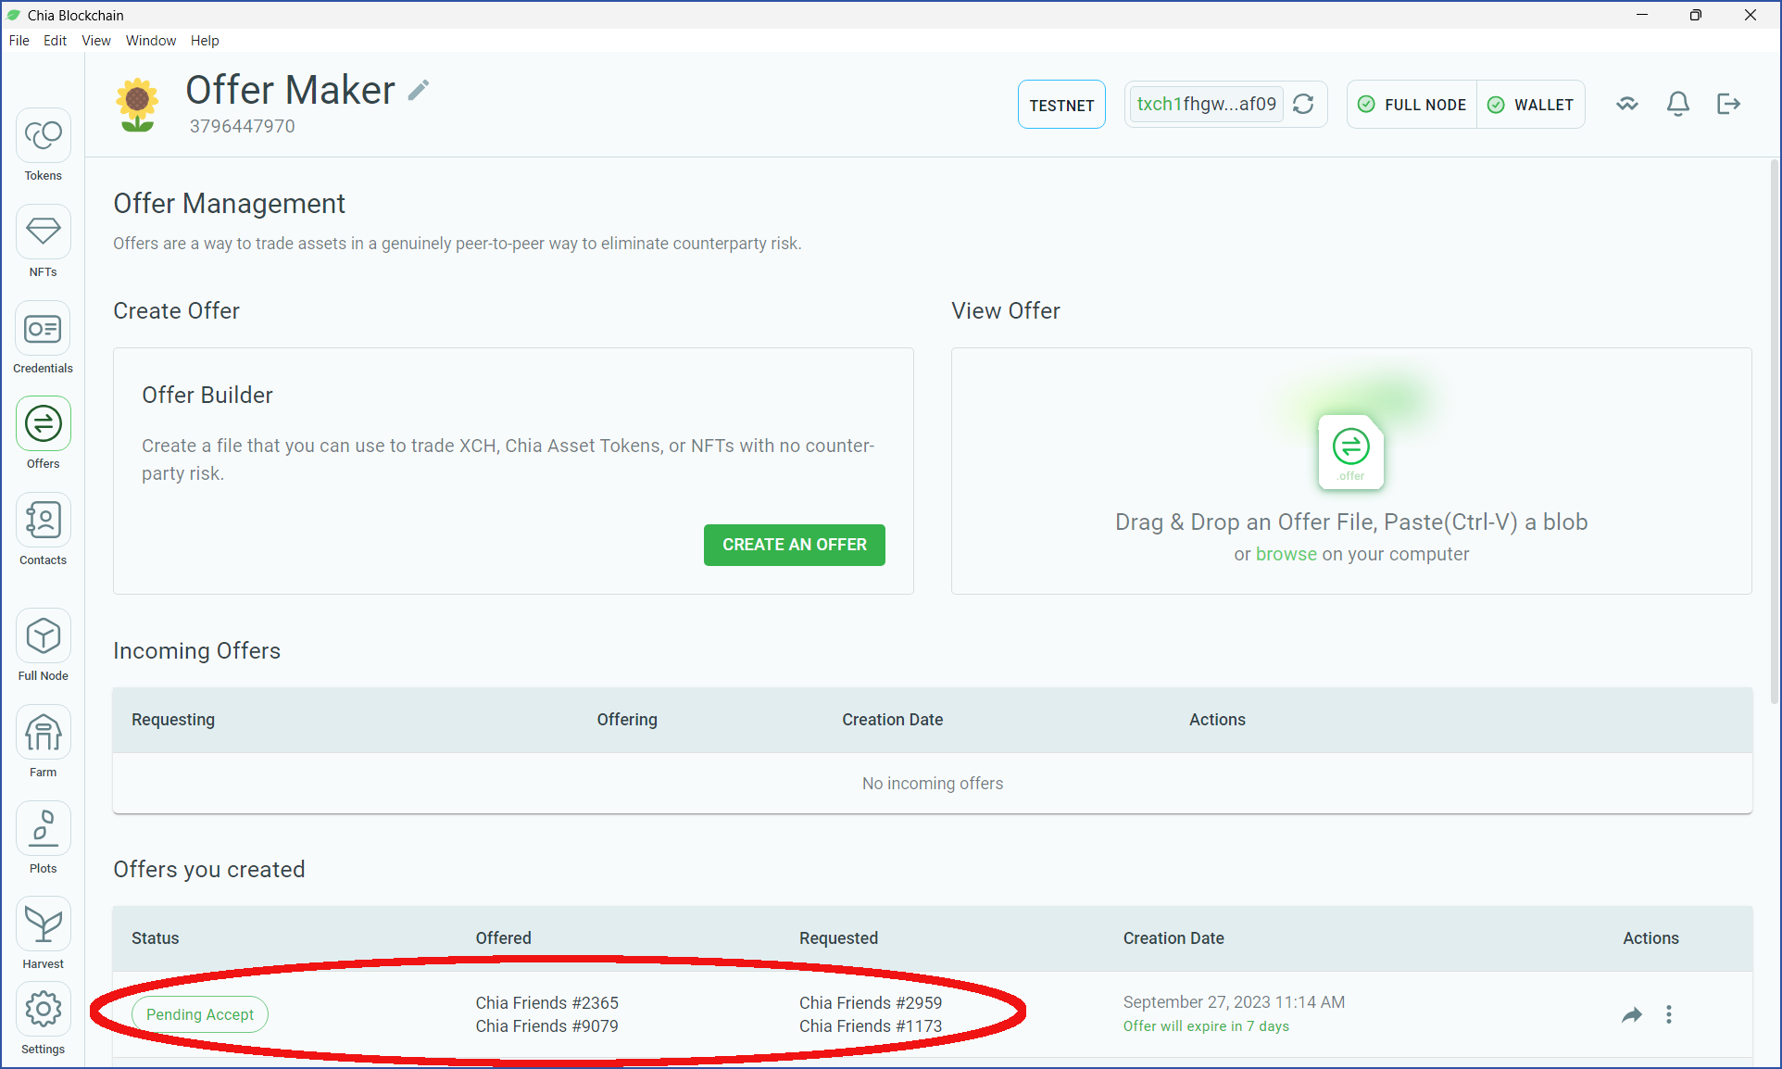
Task: Open the Plots sidebar icon
Action: 43,829
